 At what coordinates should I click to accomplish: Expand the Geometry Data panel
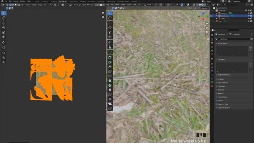pos(223,104)
